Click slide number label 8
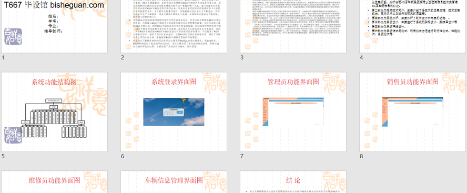467x193 pixels. [361, 156]
